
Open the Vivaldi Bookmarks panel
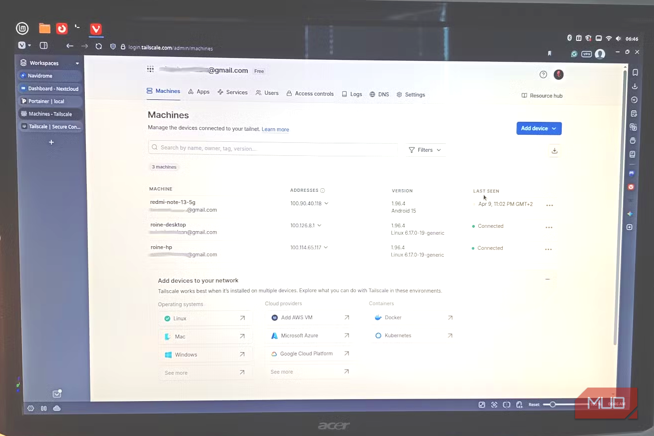(x=635, y=72)
